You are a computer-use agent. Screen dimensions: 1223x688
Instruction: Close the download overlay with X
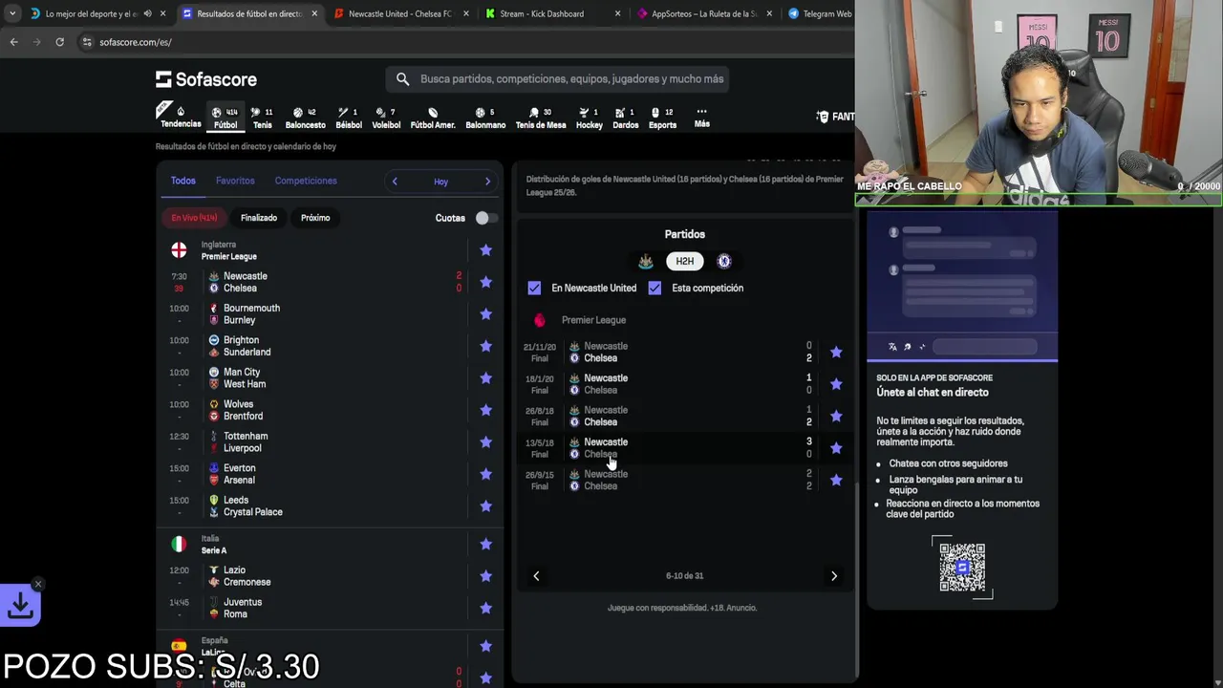click(37, 584)
